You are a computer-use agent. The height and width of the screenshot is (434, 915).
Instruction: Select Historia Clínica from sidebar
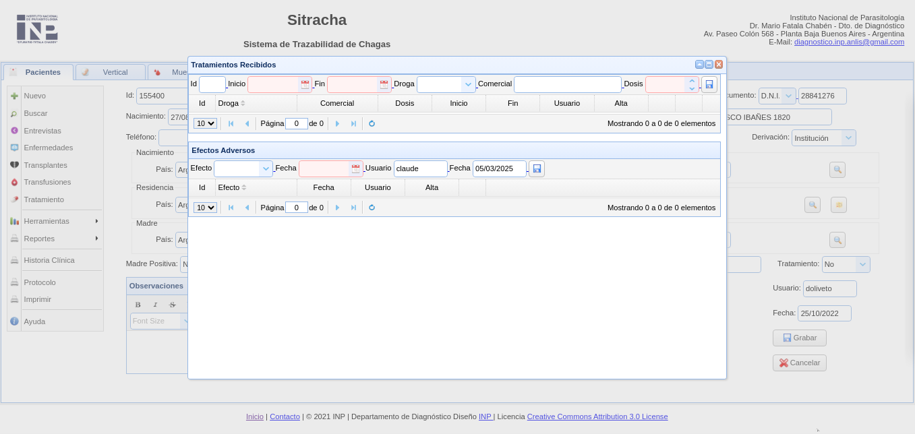pos(49,260)
